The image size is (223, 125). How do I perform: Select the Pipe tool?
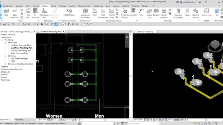(95, 12)
